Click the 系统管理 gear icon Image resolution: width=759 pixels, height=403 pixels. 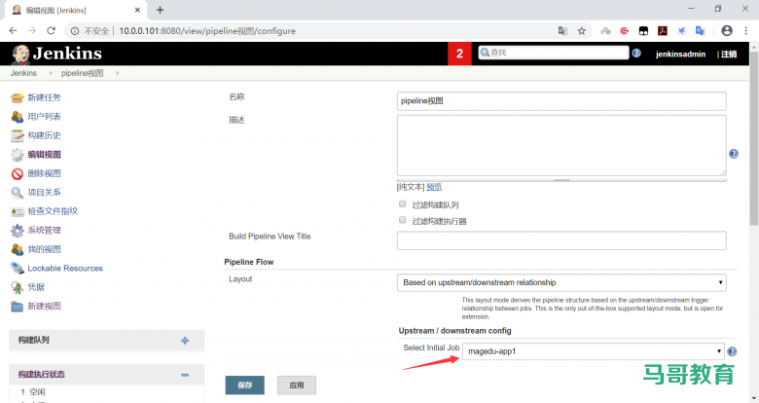17,231
